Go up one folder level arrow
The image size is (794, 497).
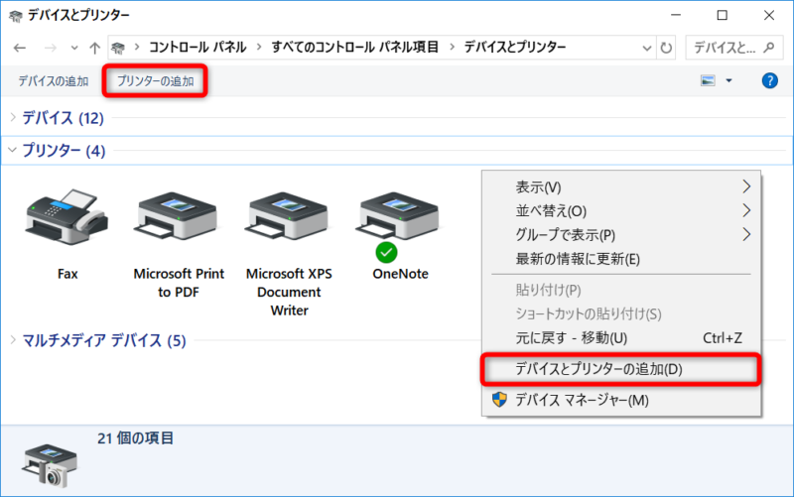[94, 47]
